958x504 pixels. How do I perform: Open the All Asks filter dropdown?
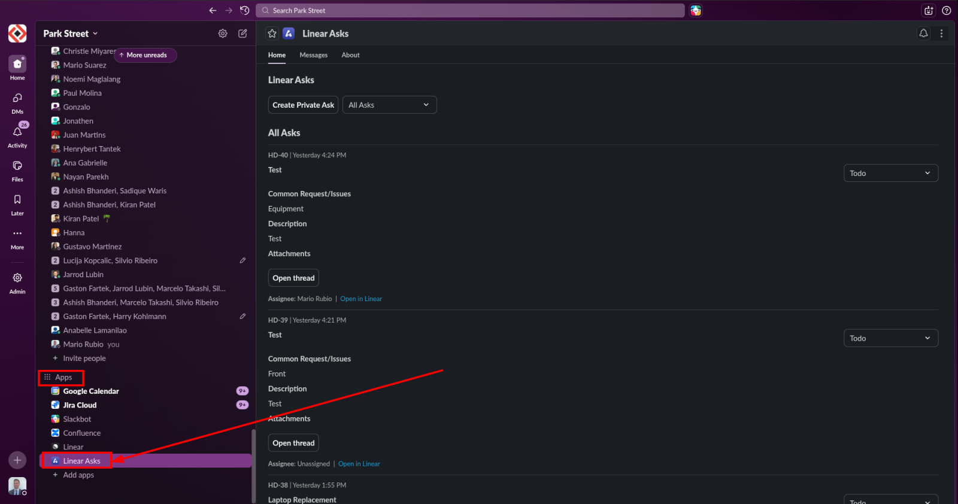(389, 105)
